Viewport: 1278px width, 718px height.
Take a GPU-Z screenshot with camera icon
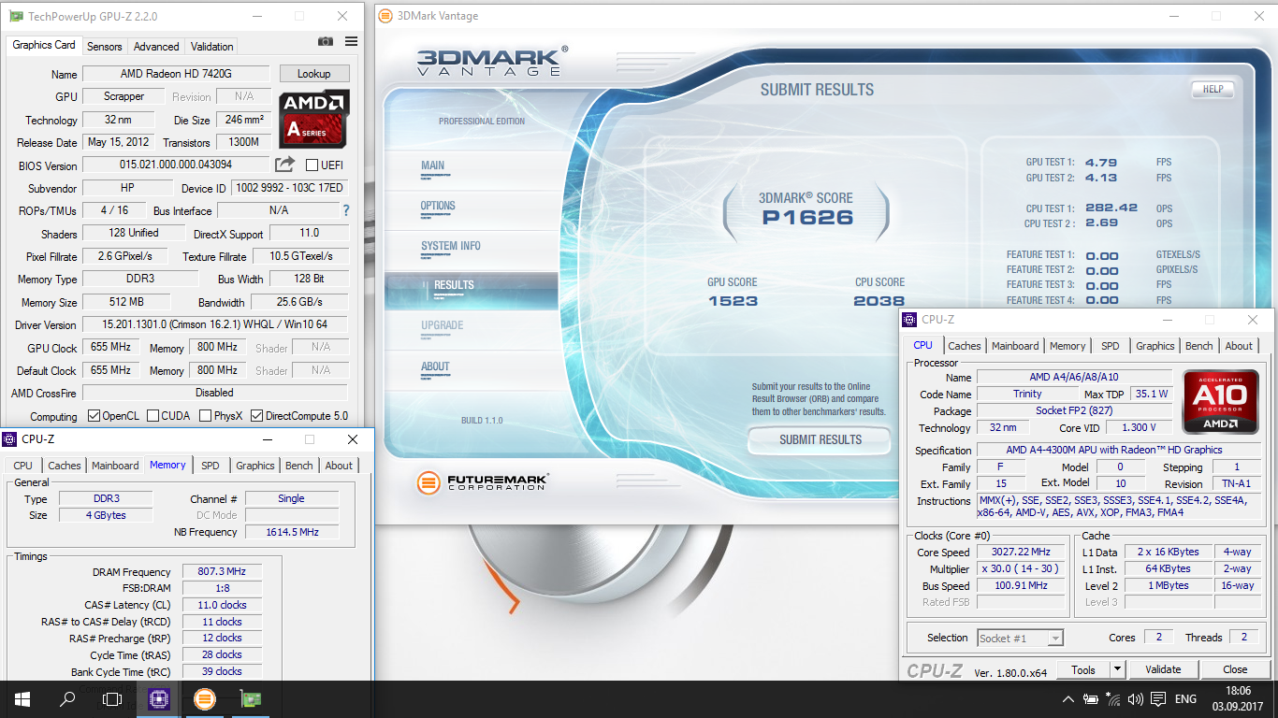click(x=325, y=41)
